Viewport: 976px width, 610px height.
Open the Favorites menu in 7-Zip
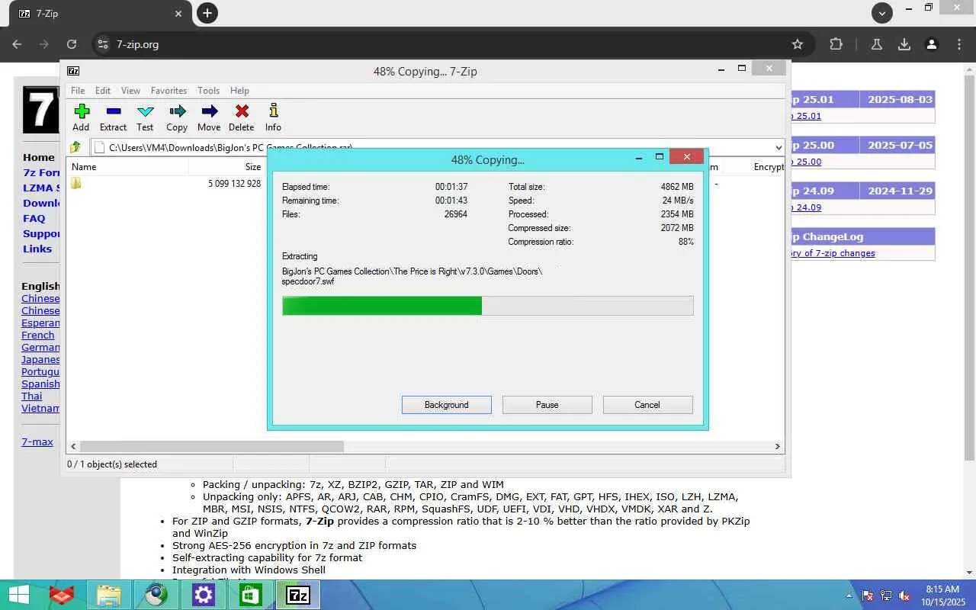(169, 90)
